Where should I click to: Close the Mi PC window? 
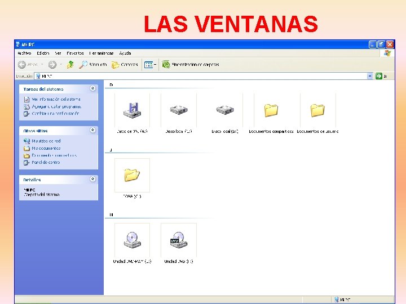390,44
